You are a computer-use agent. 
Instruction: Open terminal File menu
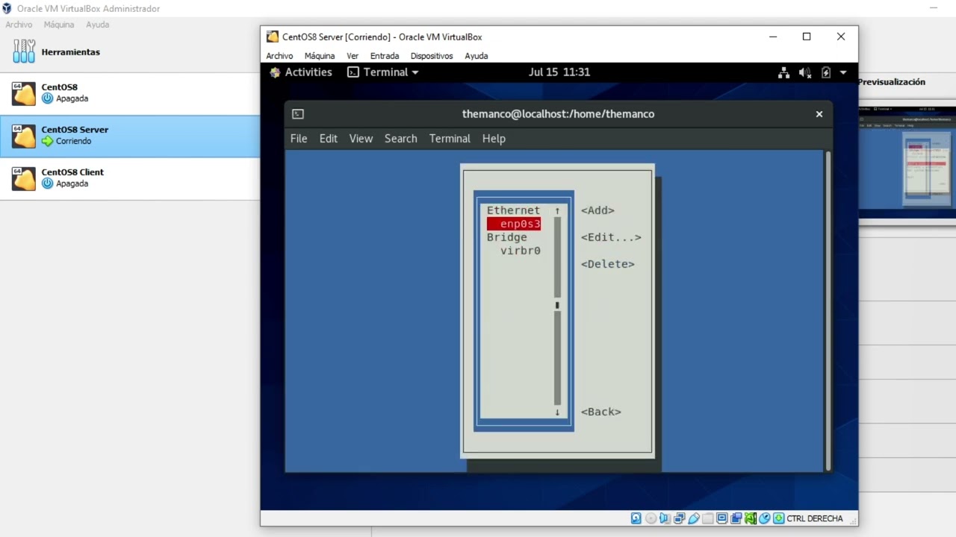click(299, 139)
